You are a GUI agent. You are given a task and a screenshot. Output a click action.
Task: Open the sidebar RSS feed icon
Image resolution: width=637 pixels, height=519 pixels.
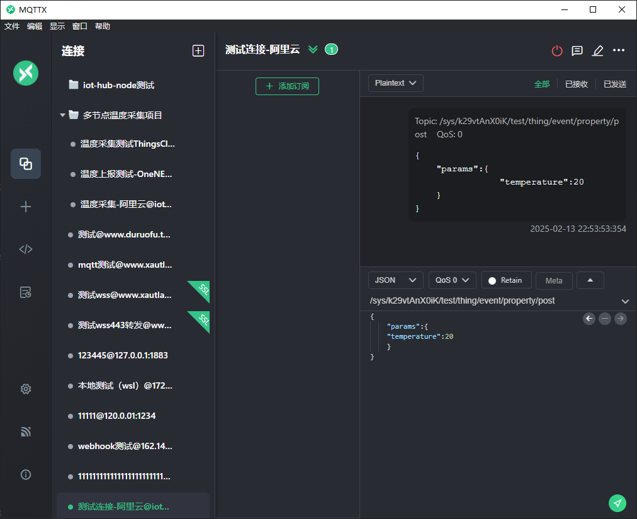tap(26, 431)
